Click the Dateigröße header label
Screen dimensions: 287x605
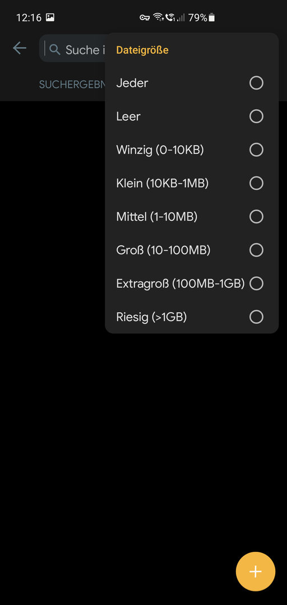point(142,50)
